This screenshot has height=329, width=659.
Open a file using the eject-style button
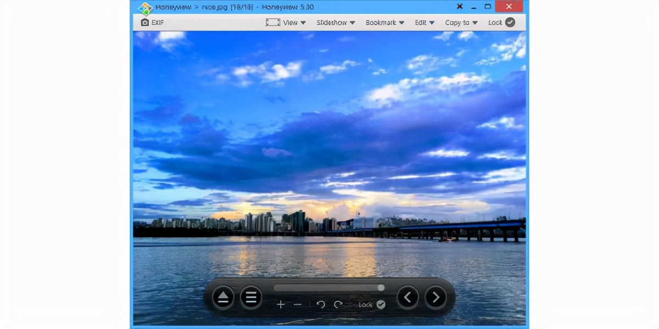[x=222, y=297]
